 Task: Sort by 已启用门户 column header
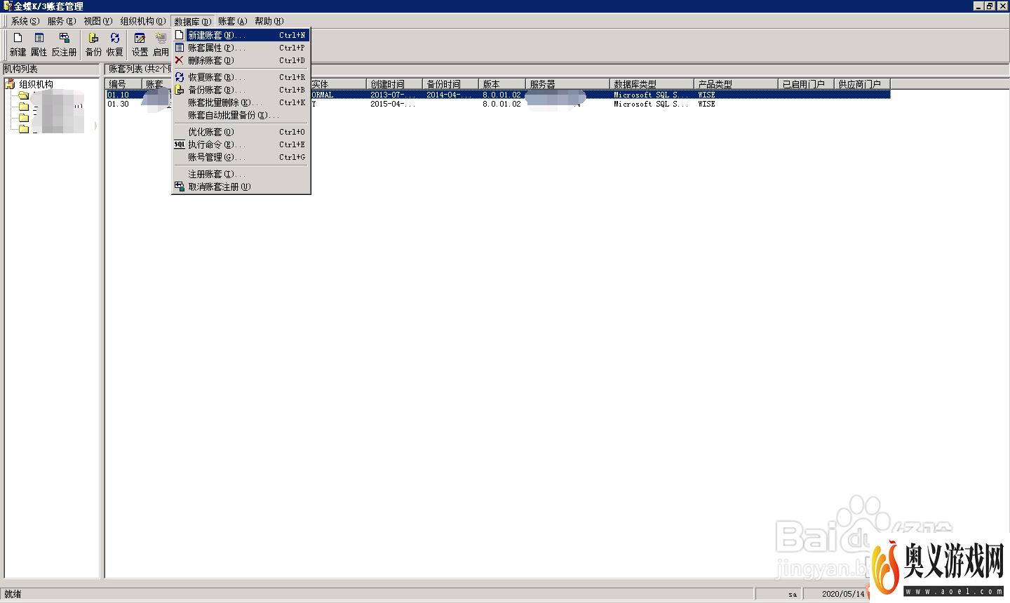point(806,84)
